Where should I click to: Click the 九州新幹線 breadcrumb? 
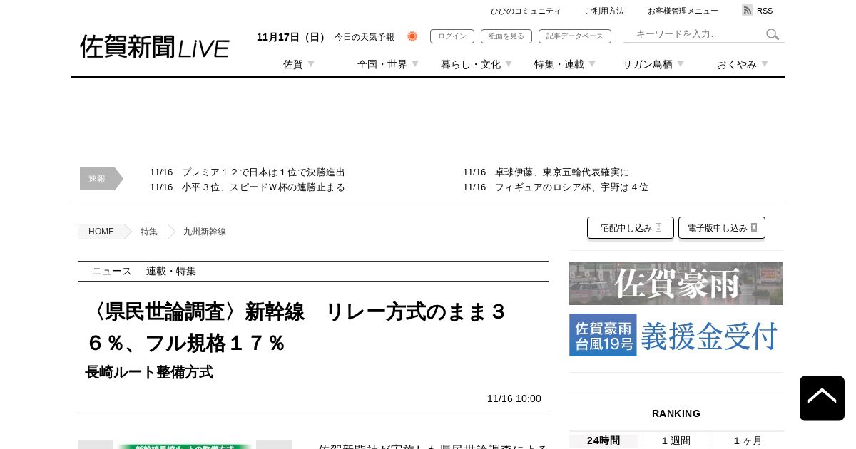[x=205, y=232]
